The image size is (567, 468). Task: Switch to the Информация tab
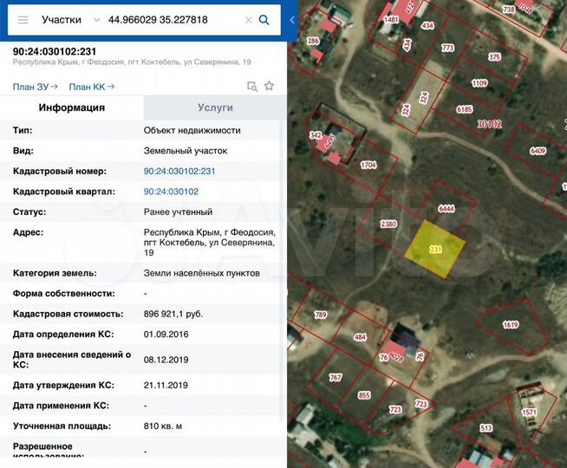[72, 107]
